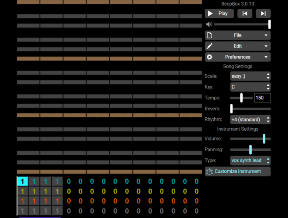
Task: Open the File menu
Action: [x=238, y=35]
